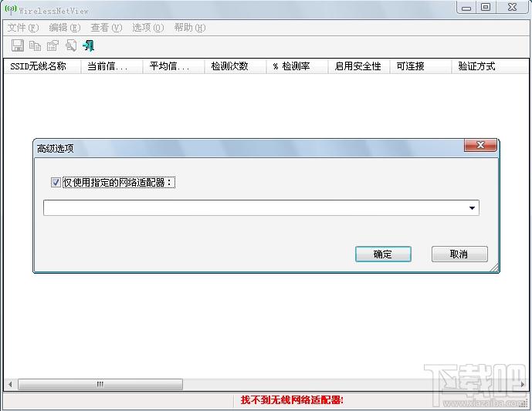This screenshot has width=532, height=411.
Task: Click the Exit toolbar icon
Action: tap(88, 45)
